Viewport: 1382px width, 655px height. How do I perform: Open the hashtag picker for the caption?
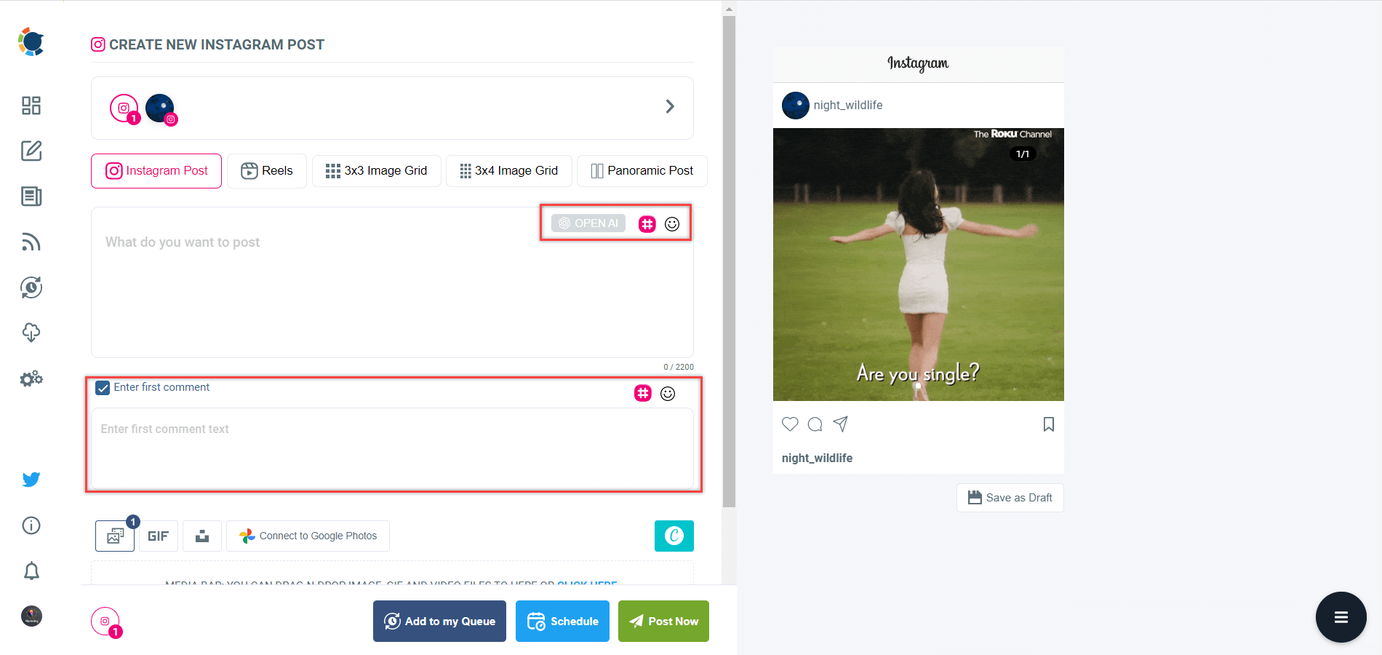click(x=647, y=223)
